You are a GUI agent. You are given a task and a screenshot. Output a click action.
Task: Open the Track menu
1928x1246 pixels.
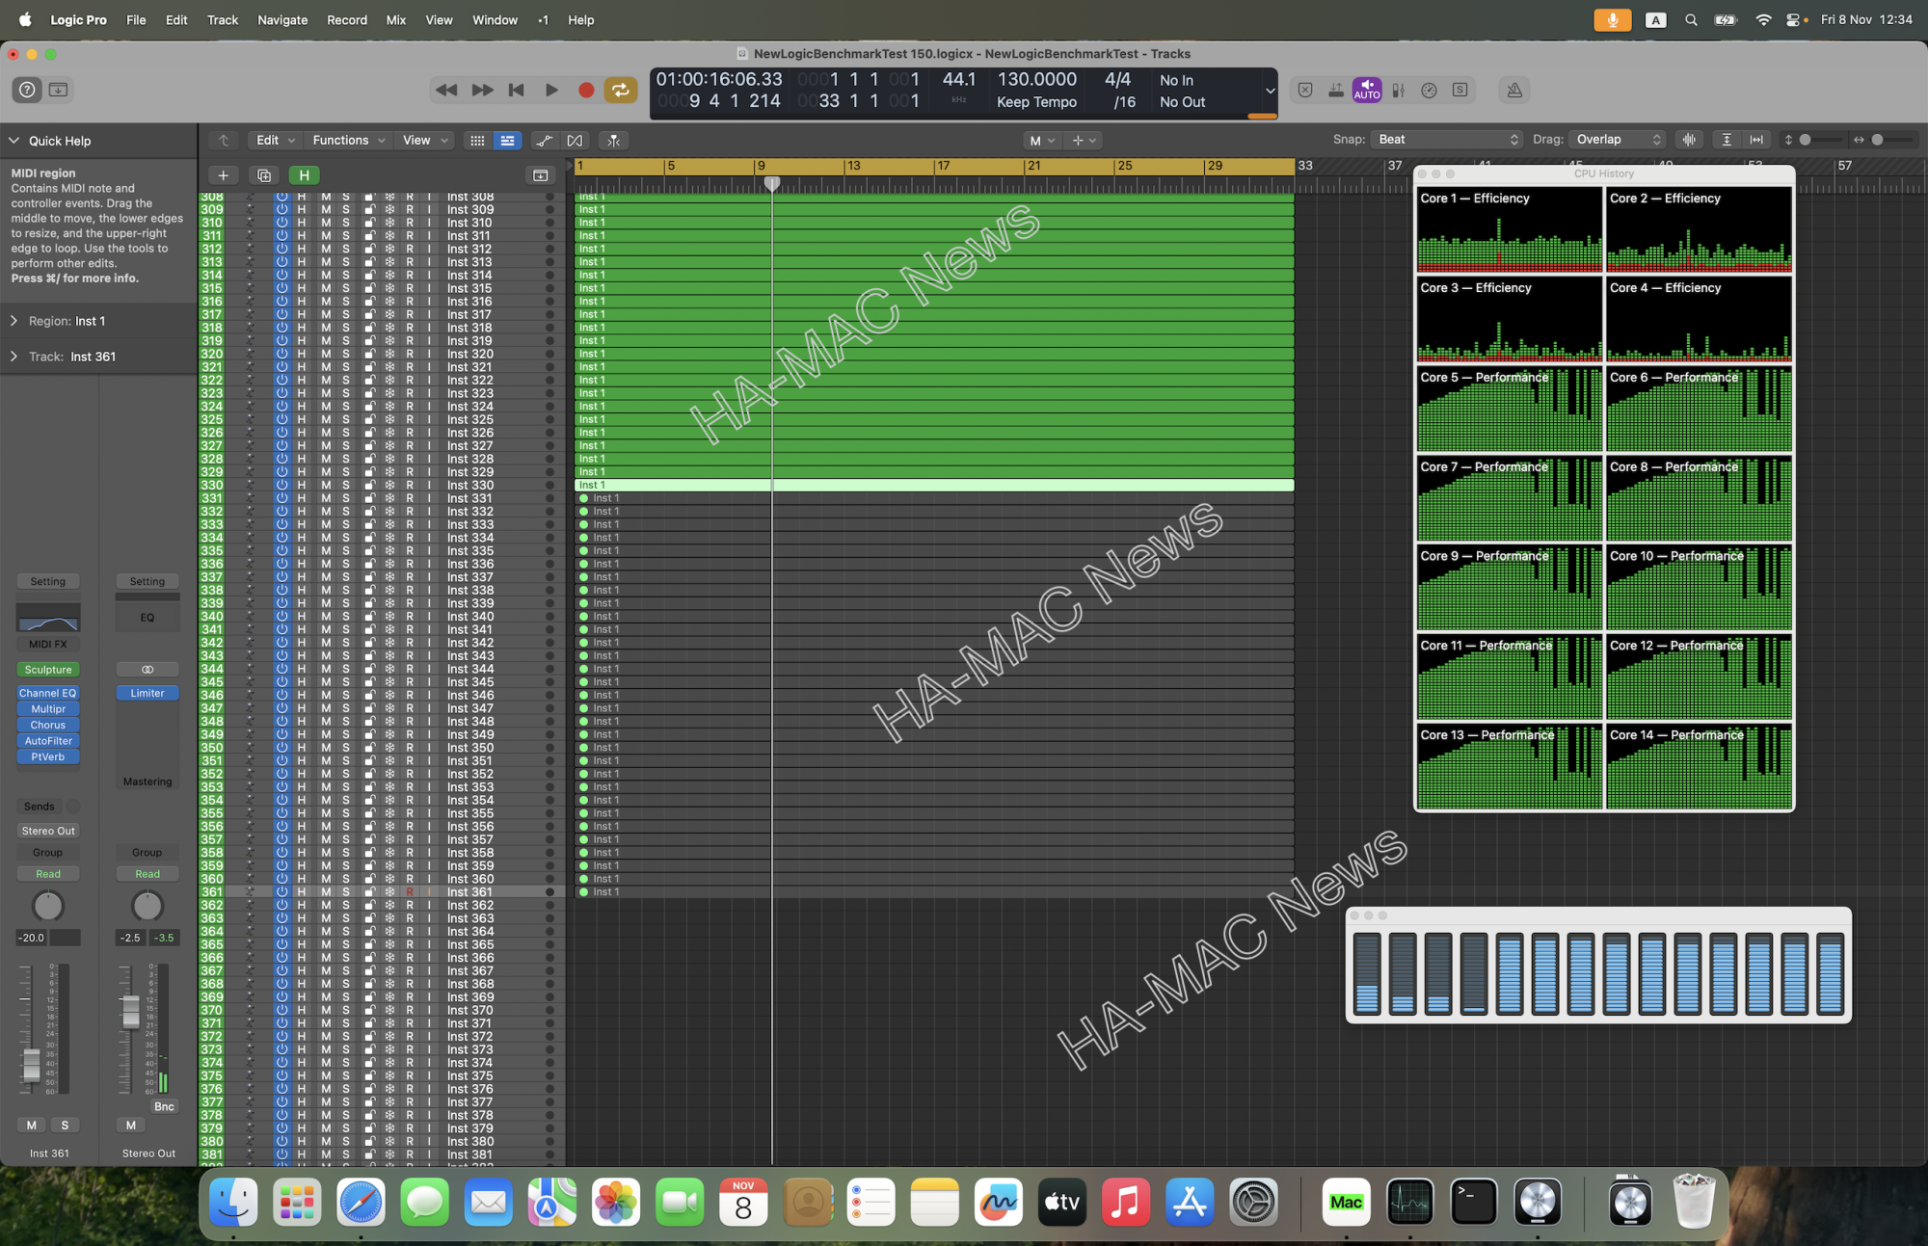222,19
